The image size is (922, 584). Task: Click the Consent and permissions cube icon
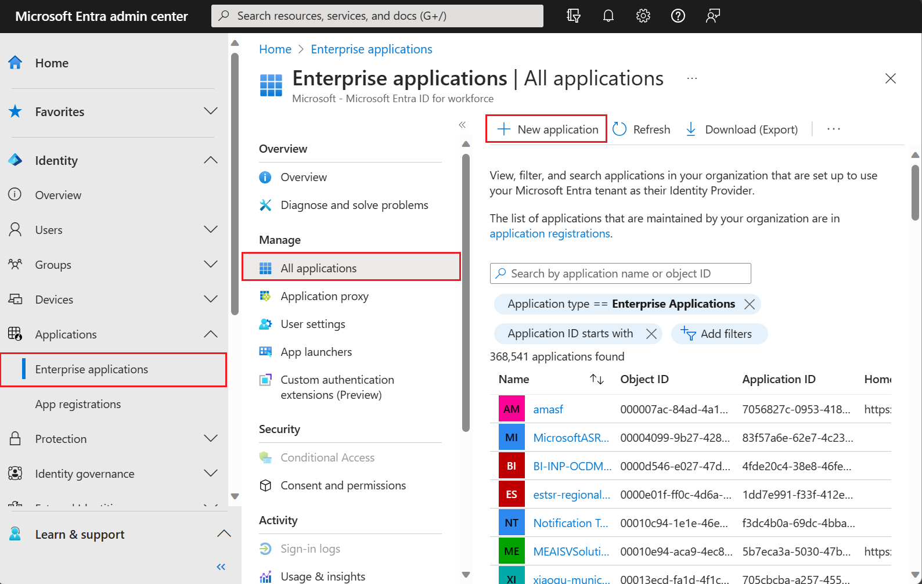pyautogui.click(x=265, y=485)
